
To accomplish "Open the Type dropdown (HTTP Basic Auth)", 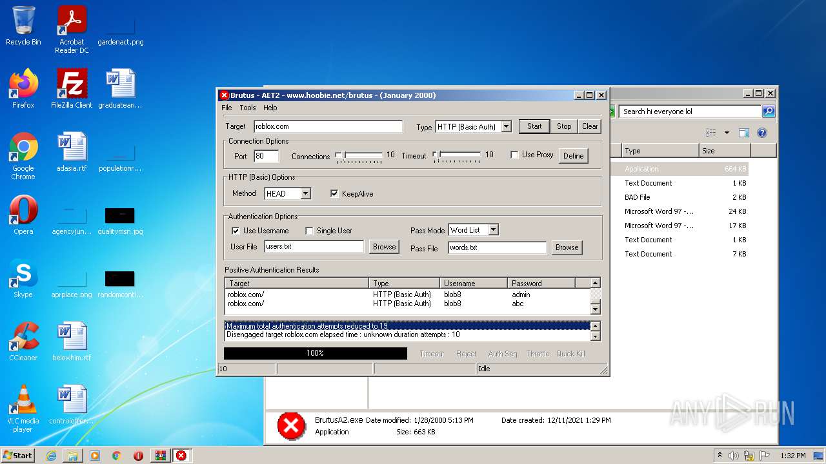I will click(x=506, y=127).
